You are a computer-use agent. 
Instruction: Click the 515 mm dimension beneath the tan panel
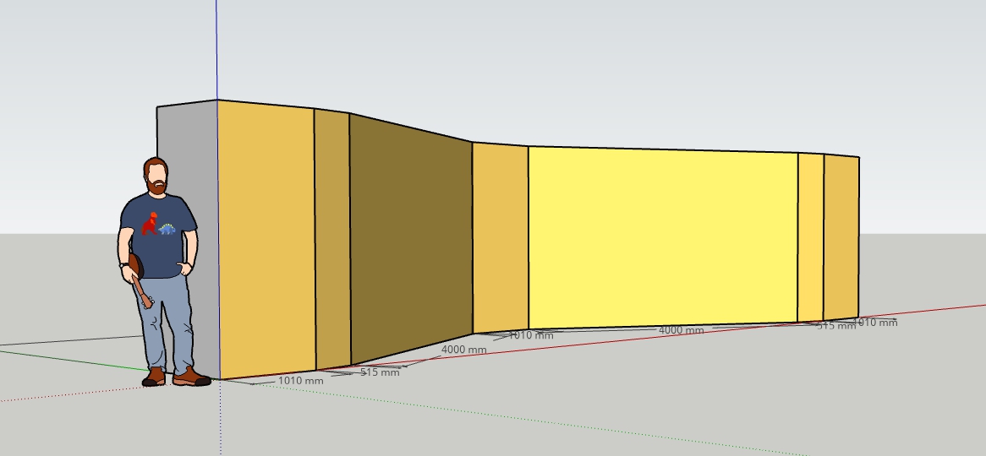[380, 372]
